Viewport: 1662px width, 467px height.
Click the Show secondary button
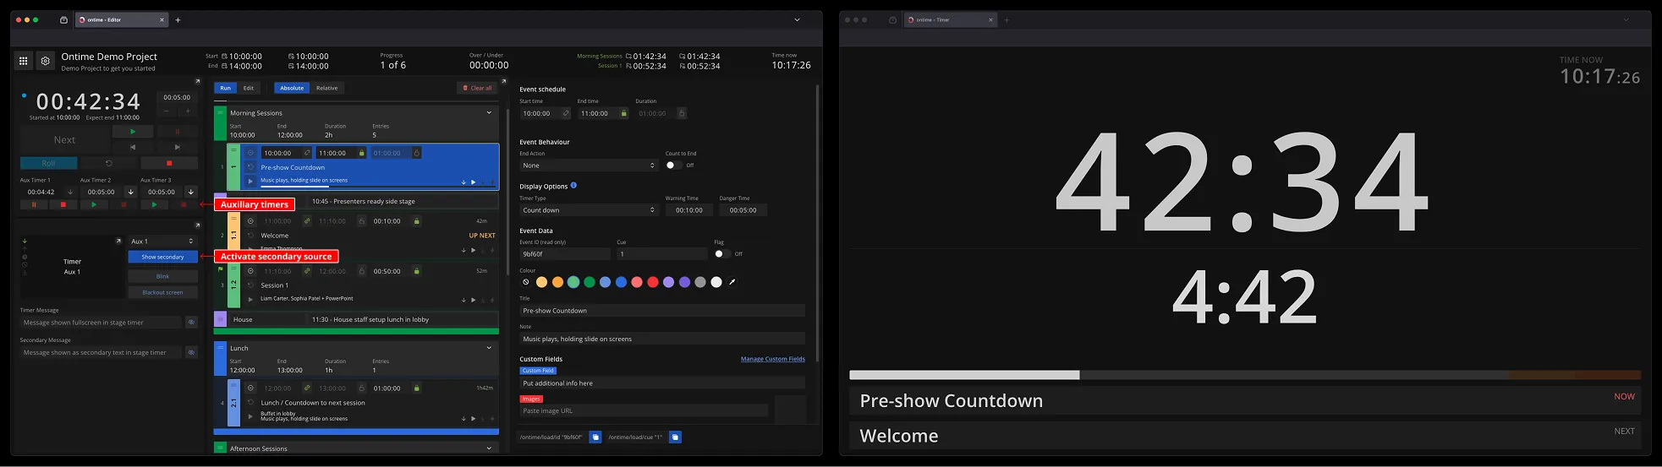pyautogui.click(x=162, y=257)
